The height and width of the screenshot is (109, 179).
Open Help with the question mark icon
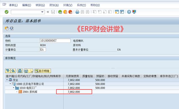pyautogui.click(x=129, y=12)
